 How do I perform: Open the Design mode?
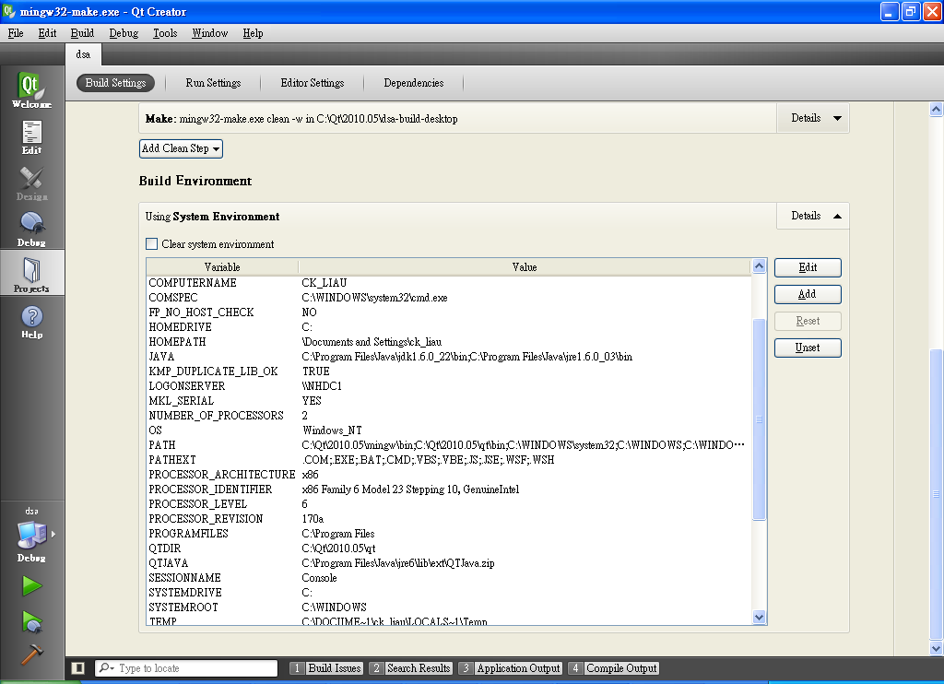coord(32,183)
